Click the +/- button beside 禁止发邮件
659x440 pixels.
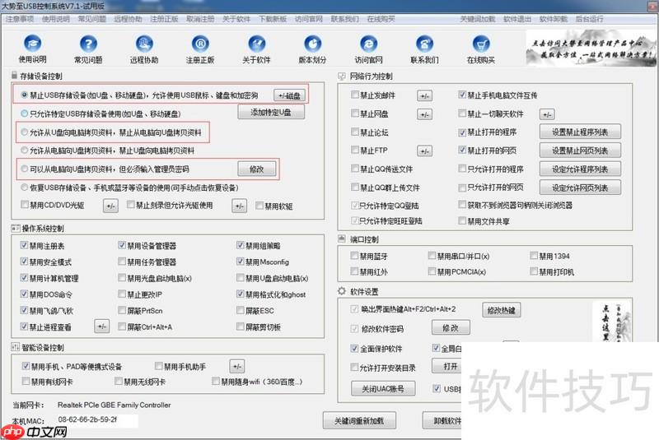(x=424, y=96)
